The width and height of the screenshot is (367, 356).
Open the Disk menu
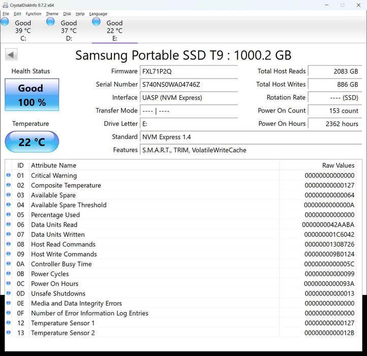[x=67, y=14]
